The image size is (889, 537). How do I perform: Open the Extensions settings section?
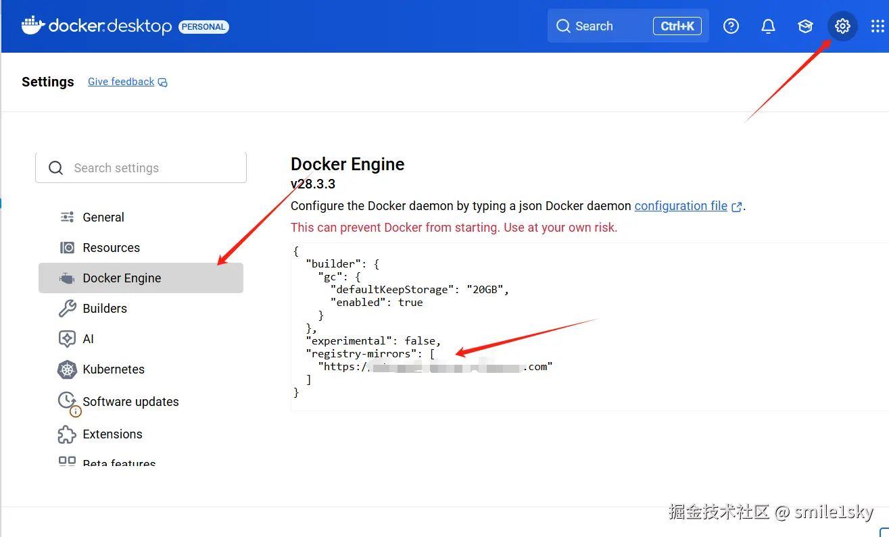(x=141, y=434)
